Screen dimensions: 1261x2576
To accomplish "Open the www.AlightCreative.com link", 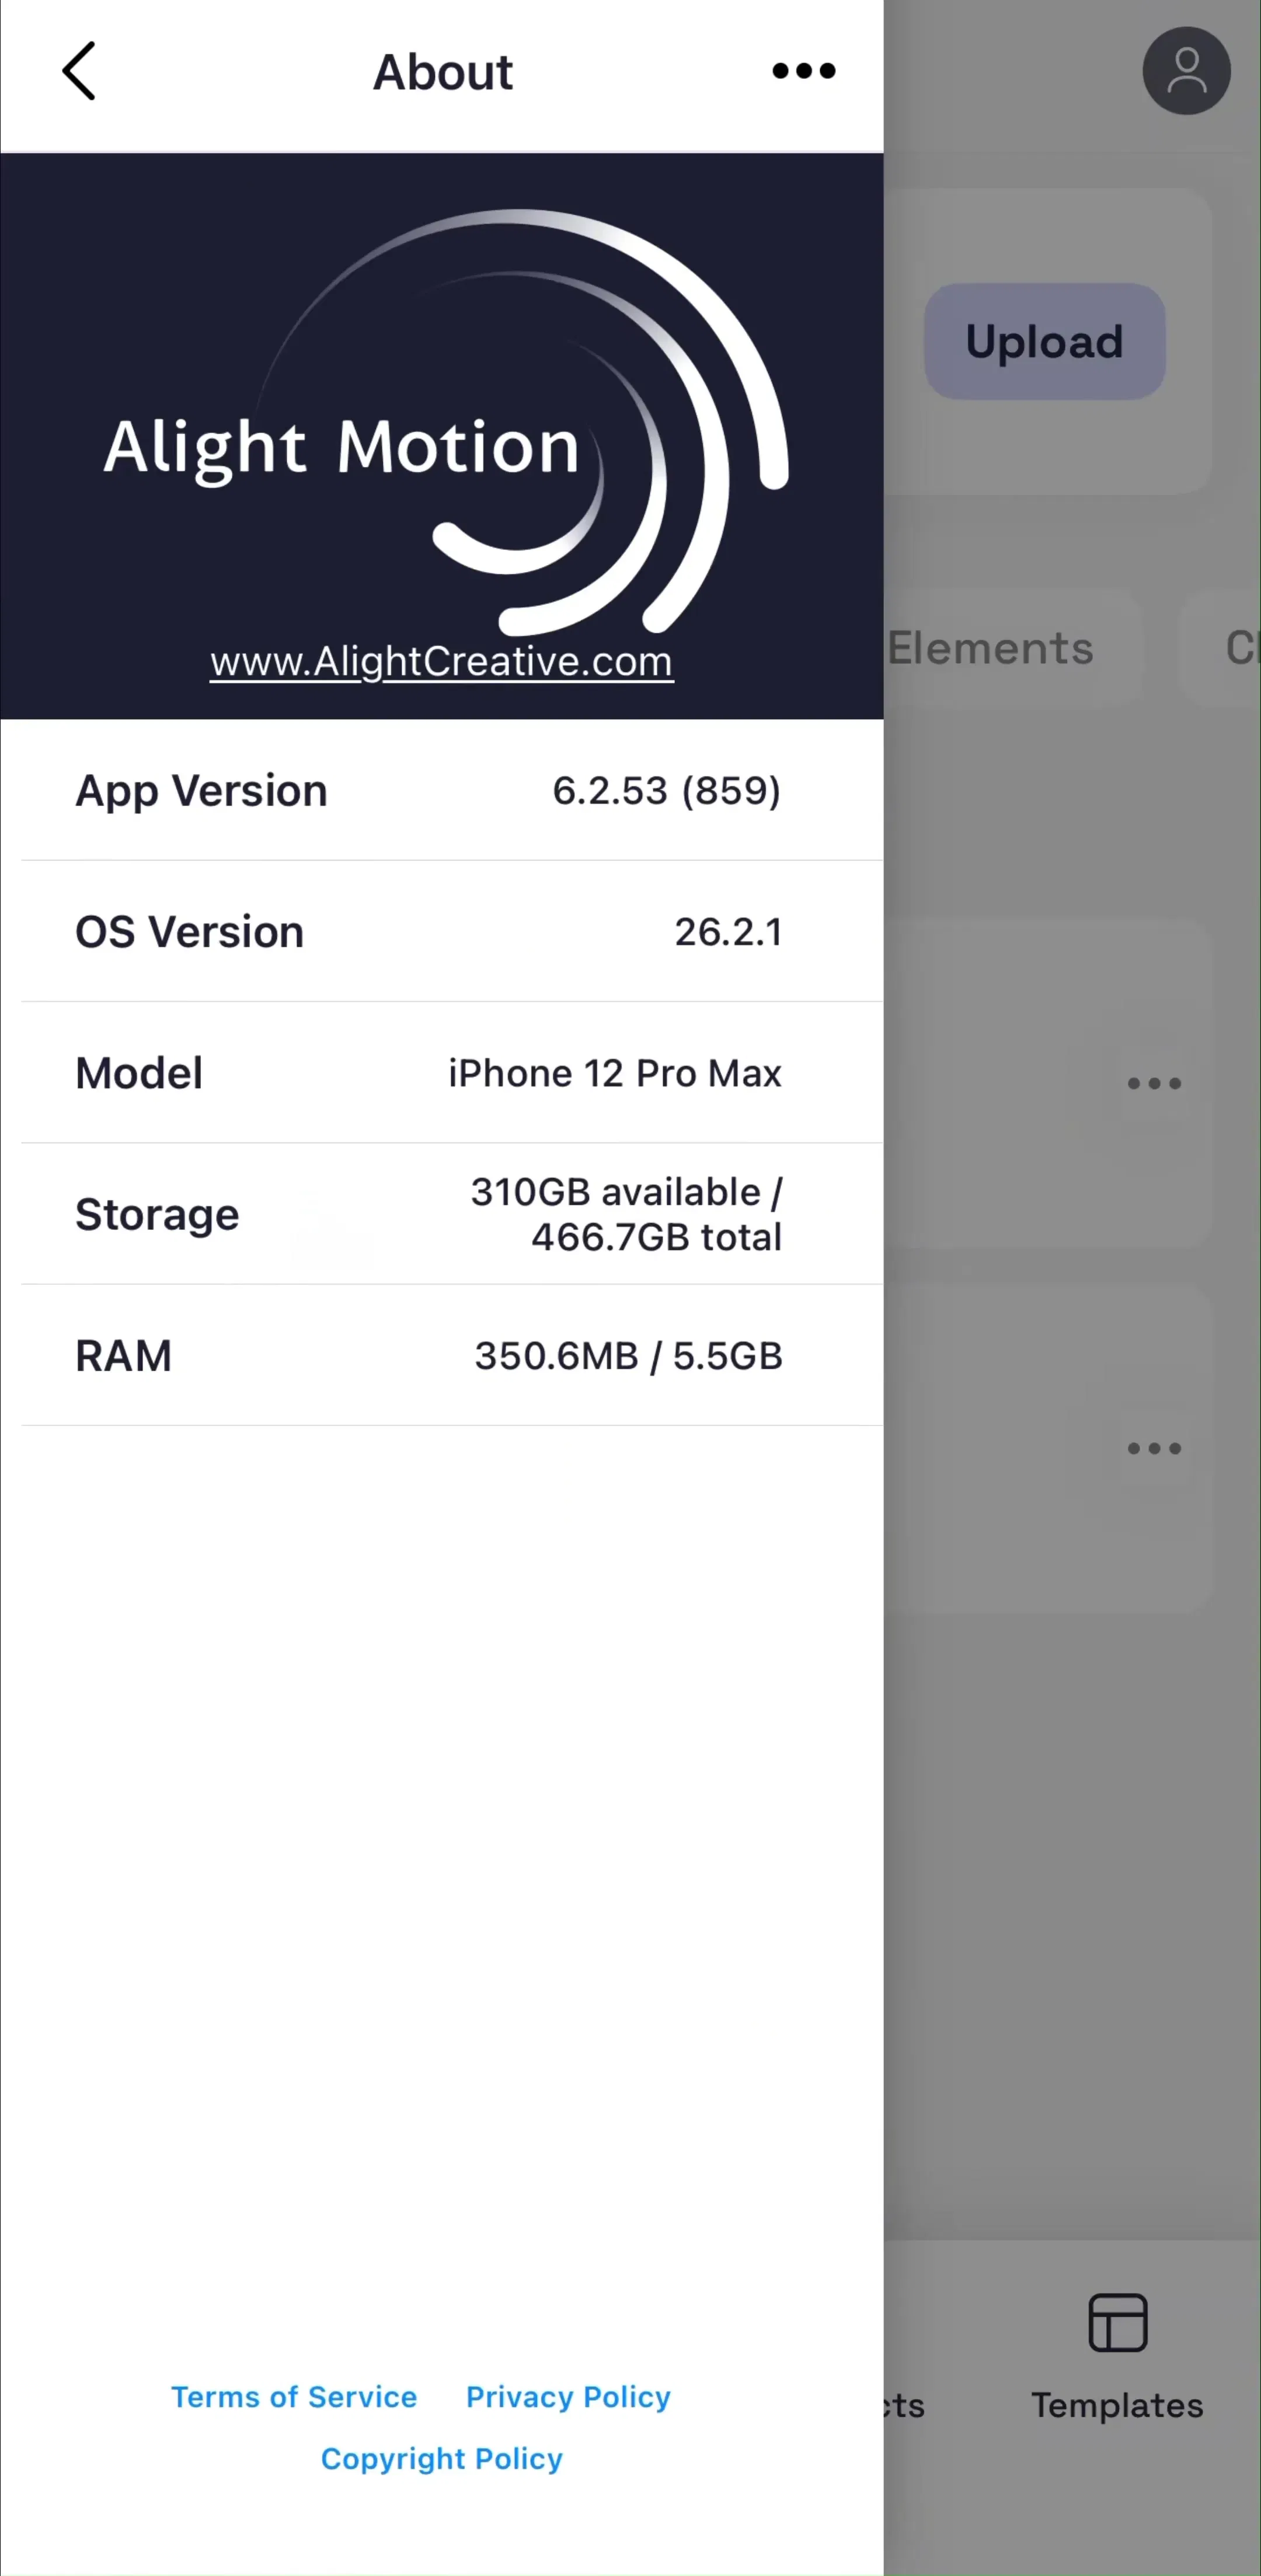I will [x=442, y=661].
